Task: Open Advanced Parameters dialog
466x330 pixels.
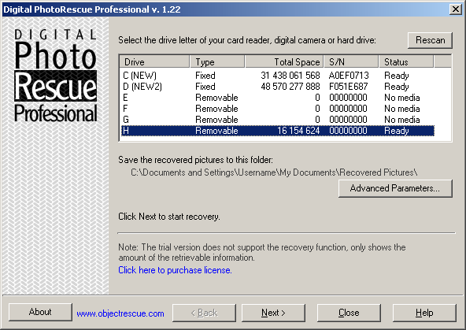Action: 395,188
